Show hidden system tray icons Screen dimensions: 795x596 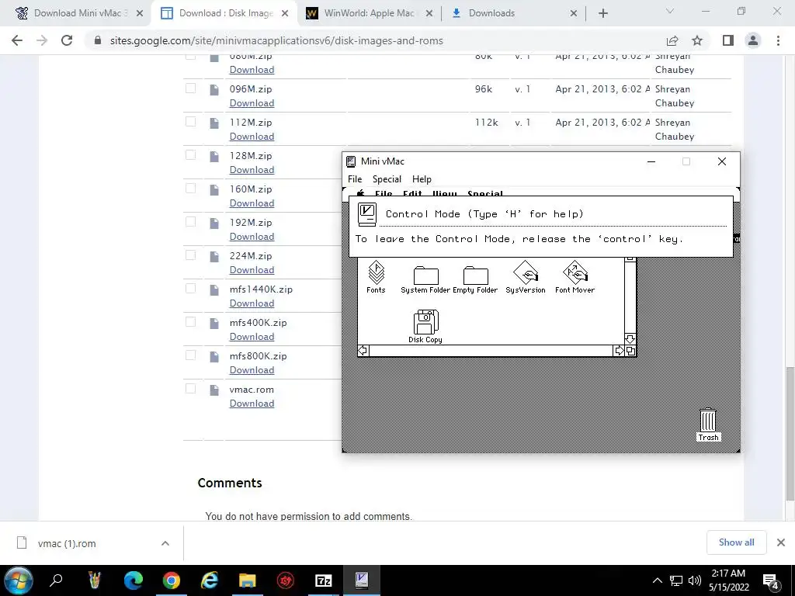657,580
